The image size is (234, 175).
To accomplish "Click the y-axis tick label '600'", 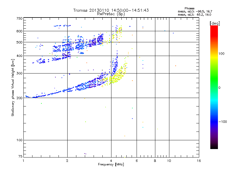I will point(19,31).
